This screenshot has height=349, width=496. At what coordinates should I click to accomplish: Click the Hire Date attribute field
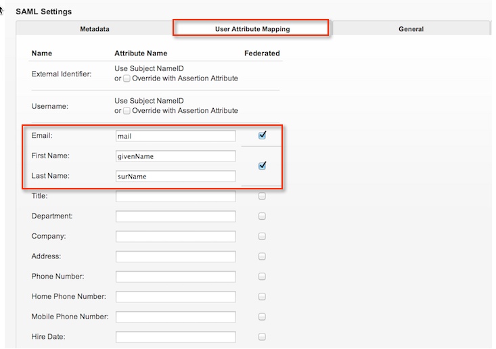tap(175, 337)
